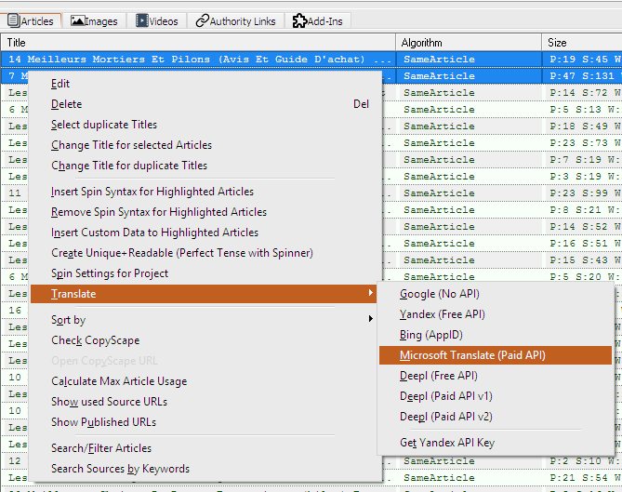Switch to the Images tab
Viewport: 622px width, 492px height.
(96, 20)
